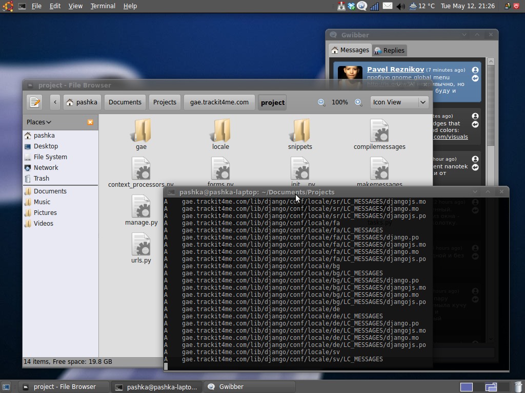Zoom out using the magnifier minus icon
The image size is (525, 393).
(321, 102)
